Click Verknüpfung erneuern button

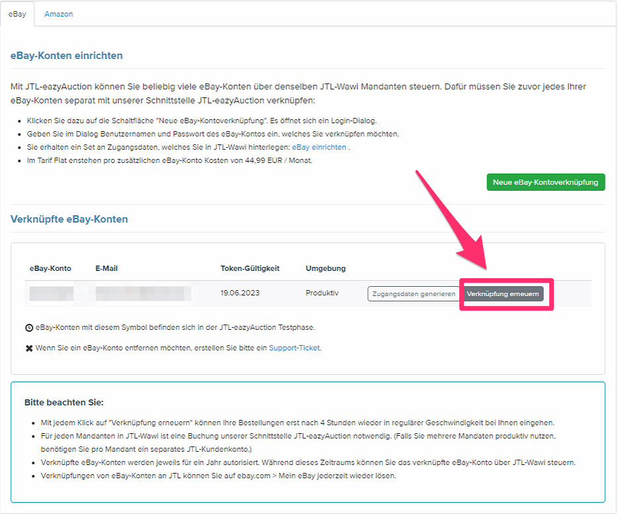click(502, 294)
